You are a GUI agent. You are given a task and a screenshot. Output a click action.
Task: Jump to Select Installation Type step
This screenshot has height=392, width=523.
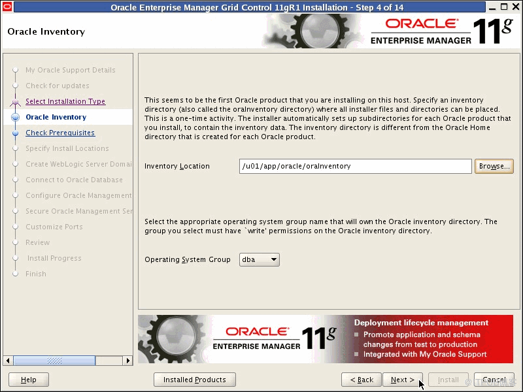point(65,101)
